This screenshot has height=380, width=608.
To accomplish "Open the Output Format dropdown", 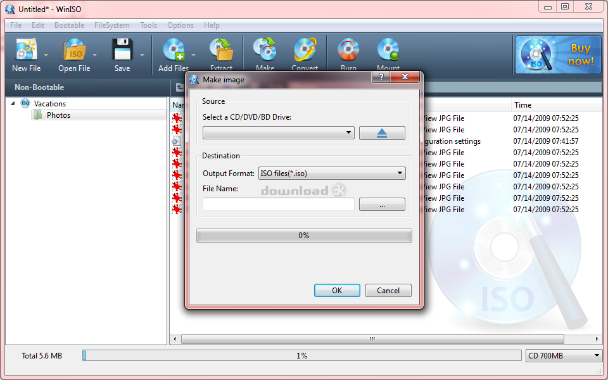I will pos(400,173).
